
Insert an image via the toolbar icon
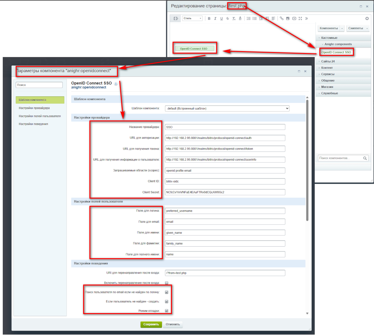288,18
